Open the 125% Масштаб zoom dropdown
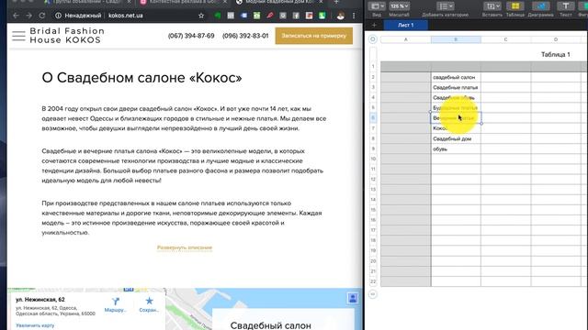 click(x=399, y=6)
